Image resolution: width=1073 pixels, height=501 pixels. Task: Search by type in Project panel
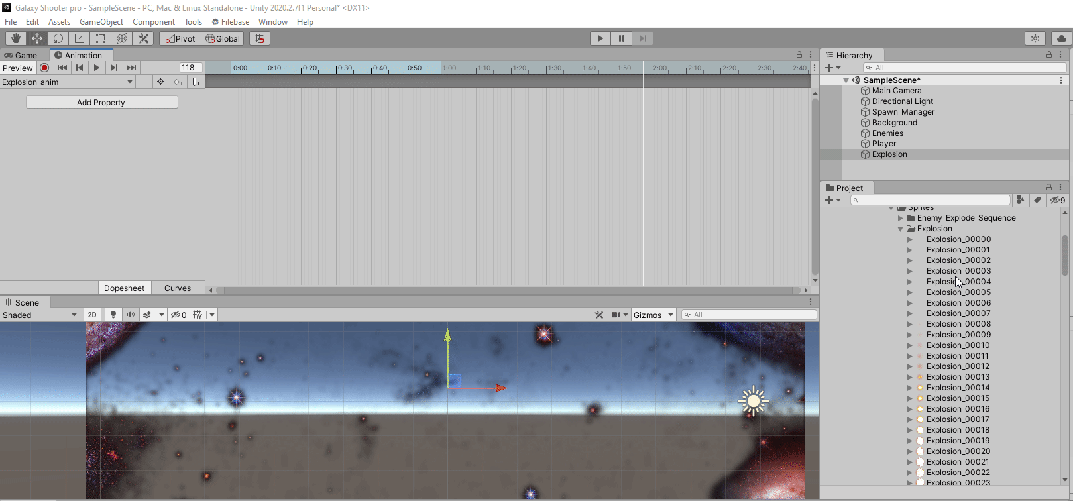(x=1021, y=200)
